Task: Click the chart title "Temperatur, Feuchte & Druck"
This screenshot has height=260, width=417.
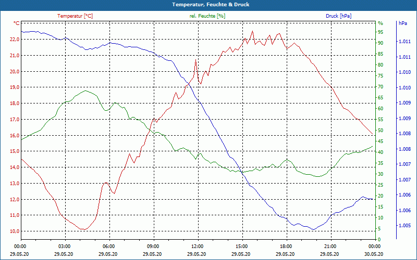Action: pos(211,5)
